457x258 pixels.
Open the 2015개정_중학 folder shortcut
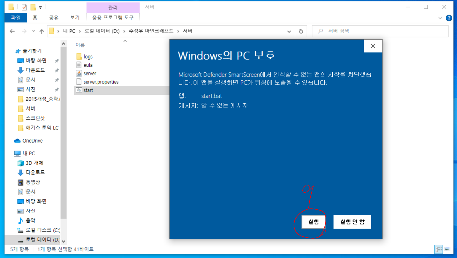(43, 99)
